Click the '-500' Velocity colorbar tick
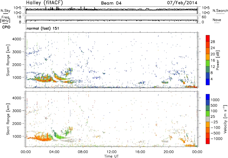This screenshot has height=158, width=228. click(x=215, y=133)
